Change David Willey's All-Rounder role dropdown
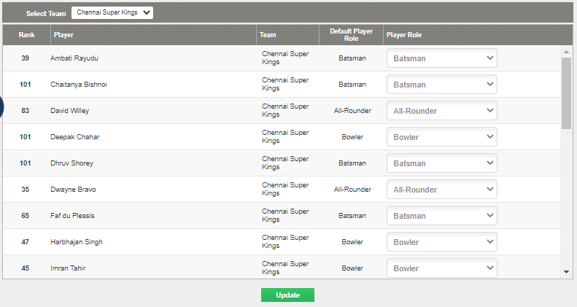 [x=441, y=111]
